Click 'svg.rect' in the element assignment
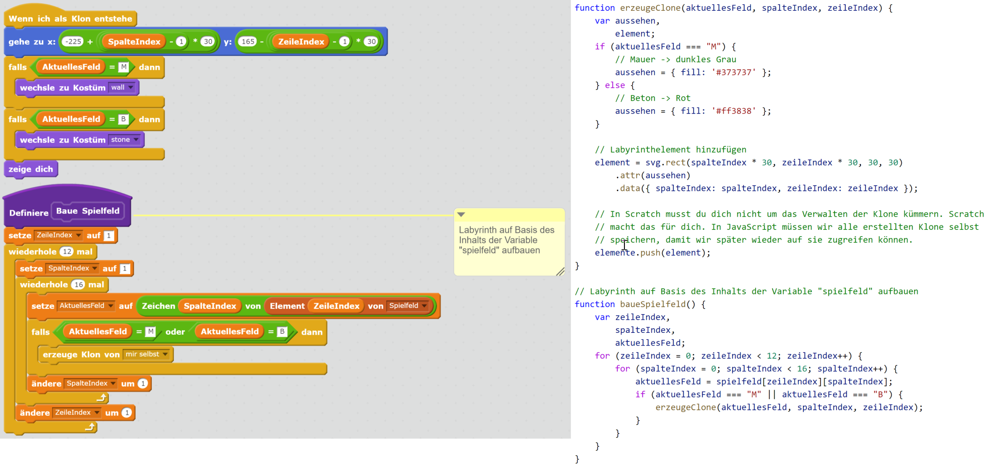Viewport: 991px width, 466px height. [x=666, y=163]
